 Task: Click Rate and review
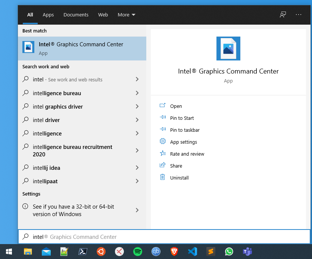(187, 154)
